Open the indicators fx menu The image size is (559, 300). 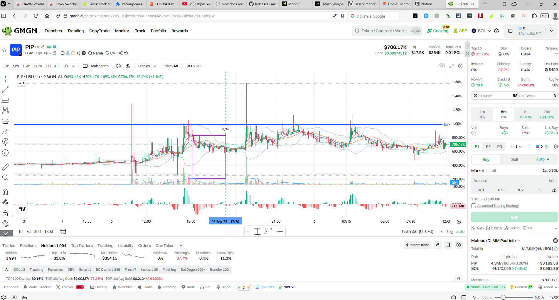coord(128,66)
